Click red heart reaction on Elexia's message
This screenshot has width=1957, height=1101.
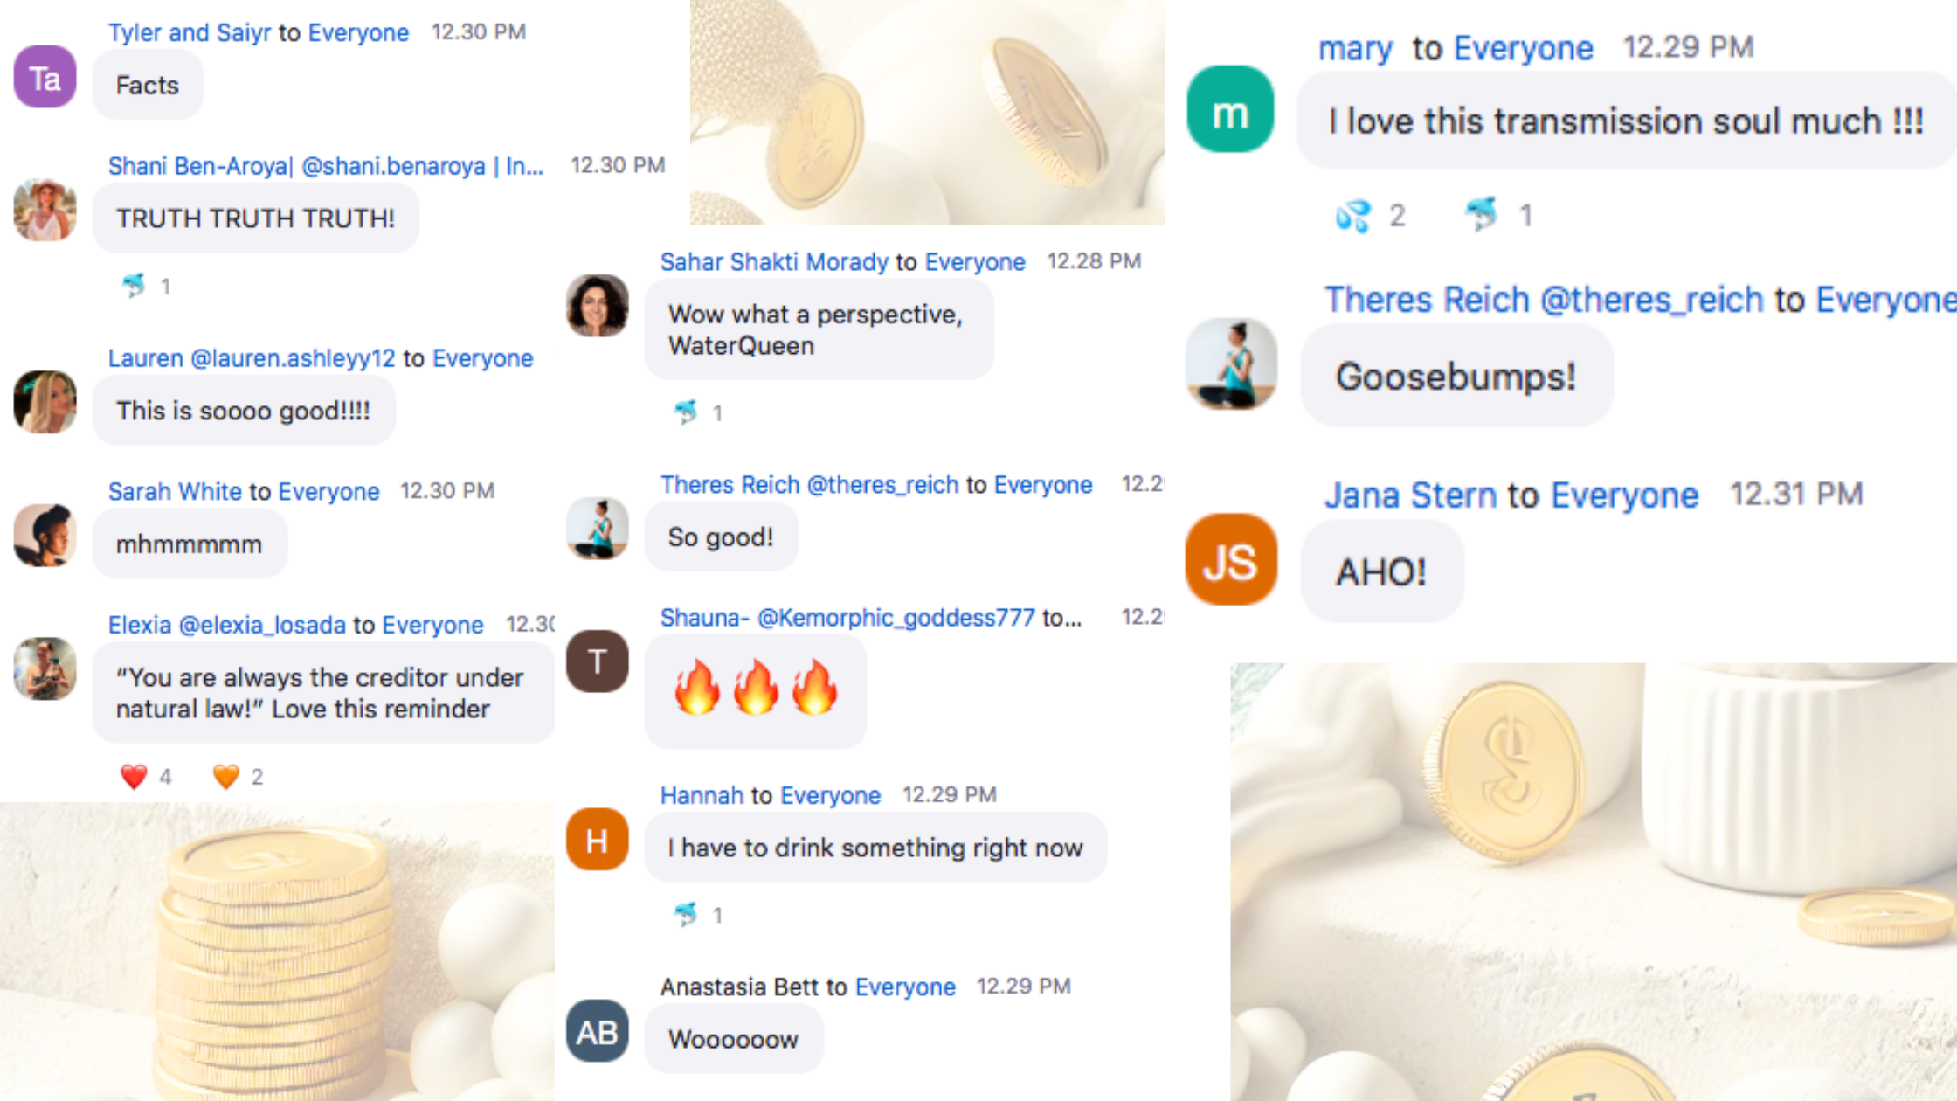click(134, 777)
